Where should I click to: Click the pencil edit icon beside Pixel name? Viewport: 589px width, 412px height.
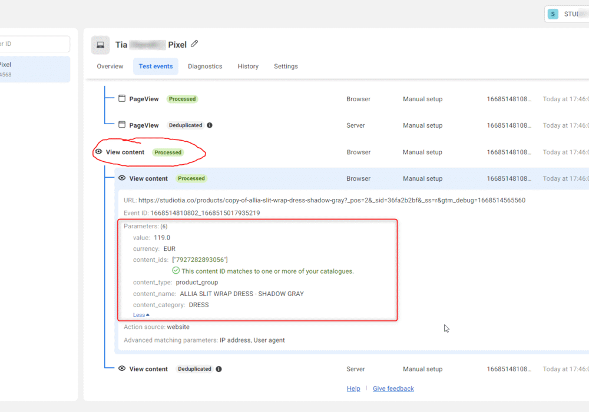[x=194, y=44]
